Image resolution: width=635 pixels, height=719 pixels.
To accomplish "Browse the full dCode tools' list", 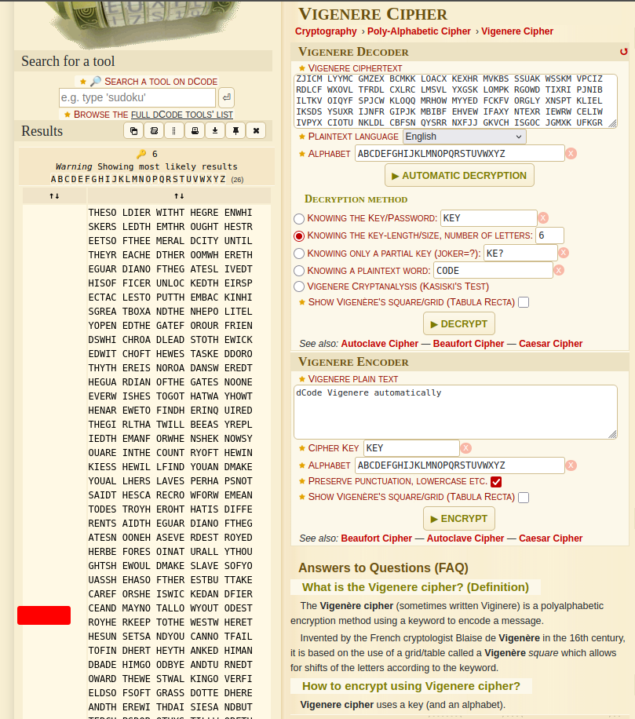I will pyautogui.click(x=182, y=114).
